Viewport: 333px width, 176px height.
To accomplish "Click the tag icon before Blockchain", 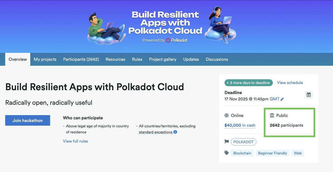I will (x=227, y=153).
